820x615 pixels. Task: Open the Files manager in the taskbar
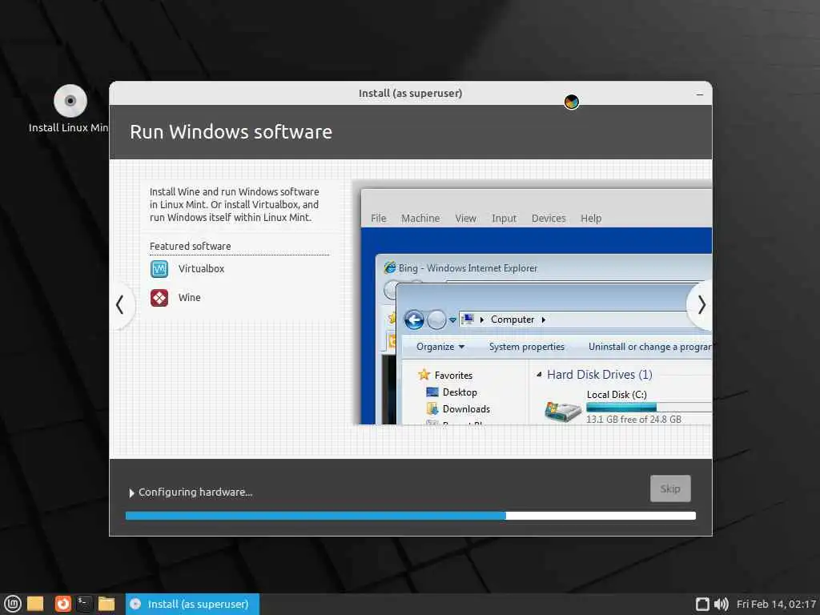[107, 604]
